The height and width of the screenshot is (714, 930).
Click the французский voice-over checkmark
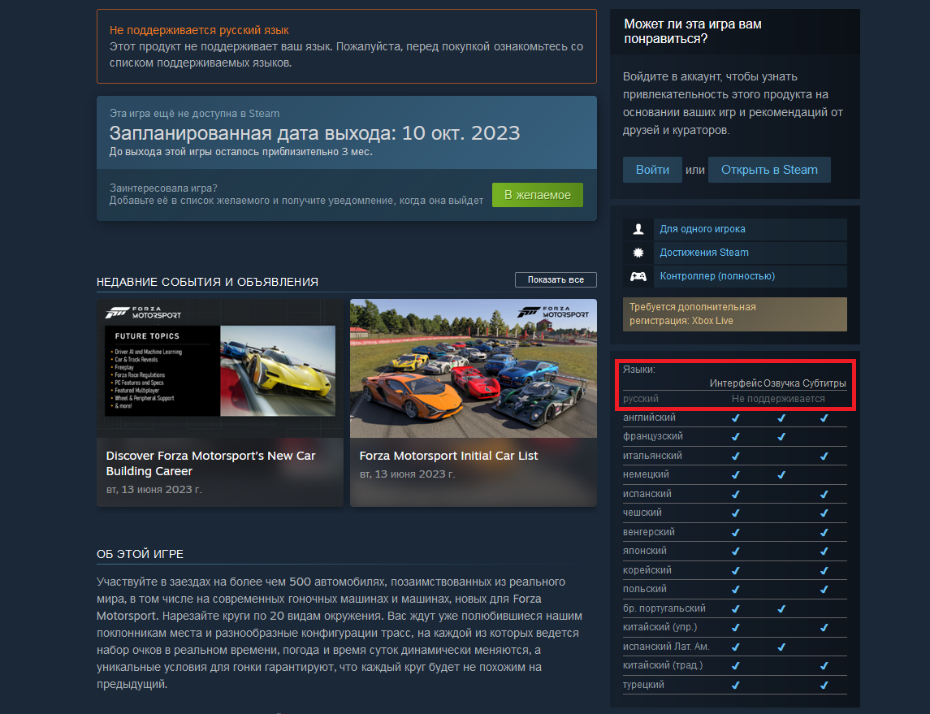point(781,437)
